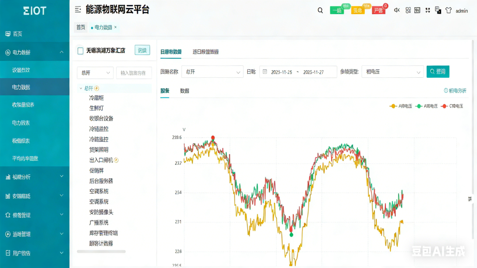Click the teal 查询 search button
Screen dimensions: 477x268
(x=438, y=72)
